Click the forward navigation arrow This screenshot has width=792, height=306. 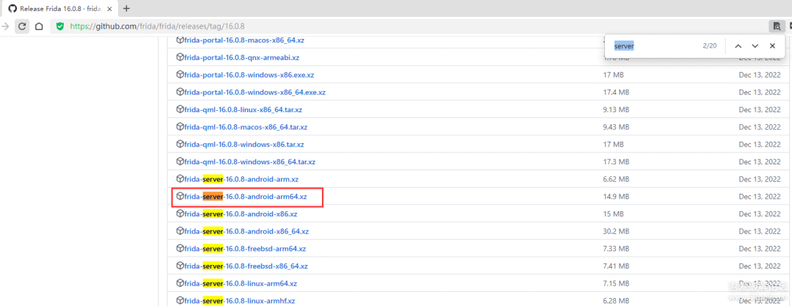click(4, 26)
